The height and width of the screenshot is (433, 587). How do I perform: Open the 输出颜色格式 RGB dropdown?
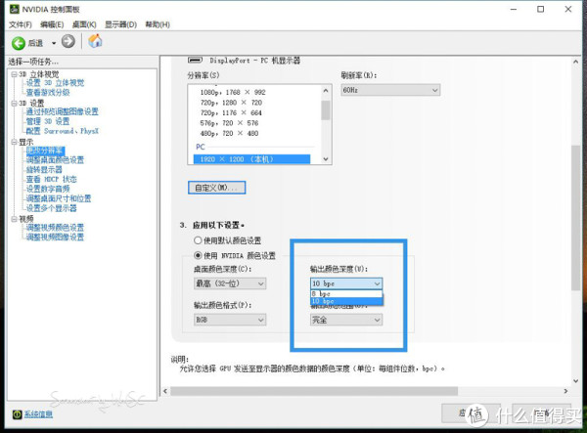click(x=230, y=320)
